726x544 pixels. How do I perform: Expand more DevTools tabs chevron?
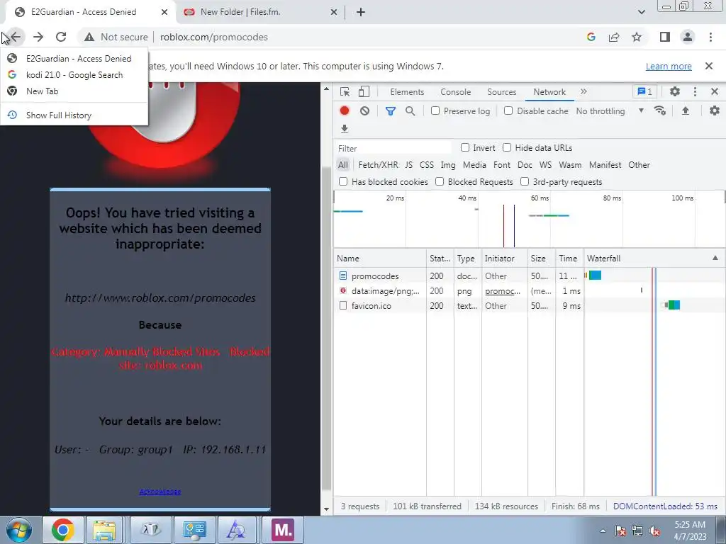click(x=583, y=91)
